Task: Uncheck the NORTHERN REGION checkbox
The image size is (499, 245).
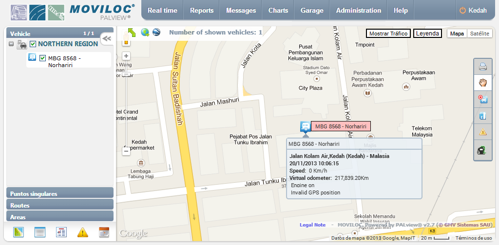Action: (33, 44)
